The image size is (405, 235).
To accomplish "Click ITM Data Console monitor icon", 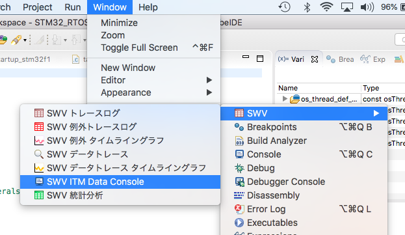I will pos(39,182).
